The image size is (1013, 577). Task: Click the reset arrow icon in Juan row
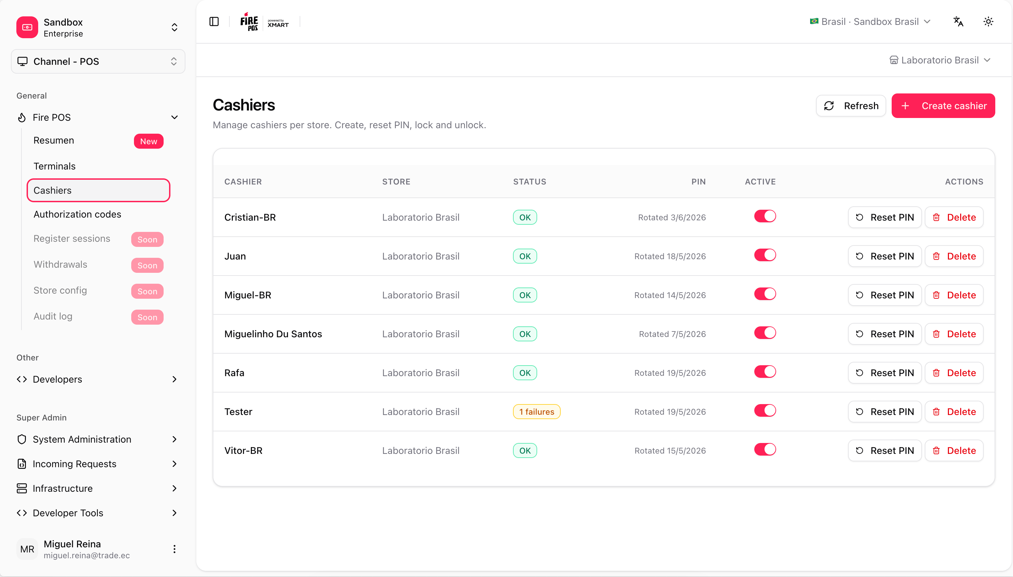point(859,256)
